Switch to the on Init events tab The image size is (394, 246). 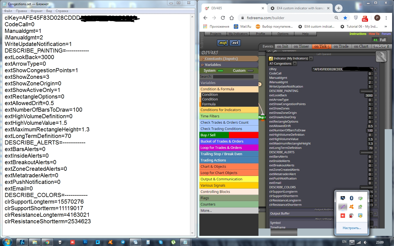tap(283, 47)
